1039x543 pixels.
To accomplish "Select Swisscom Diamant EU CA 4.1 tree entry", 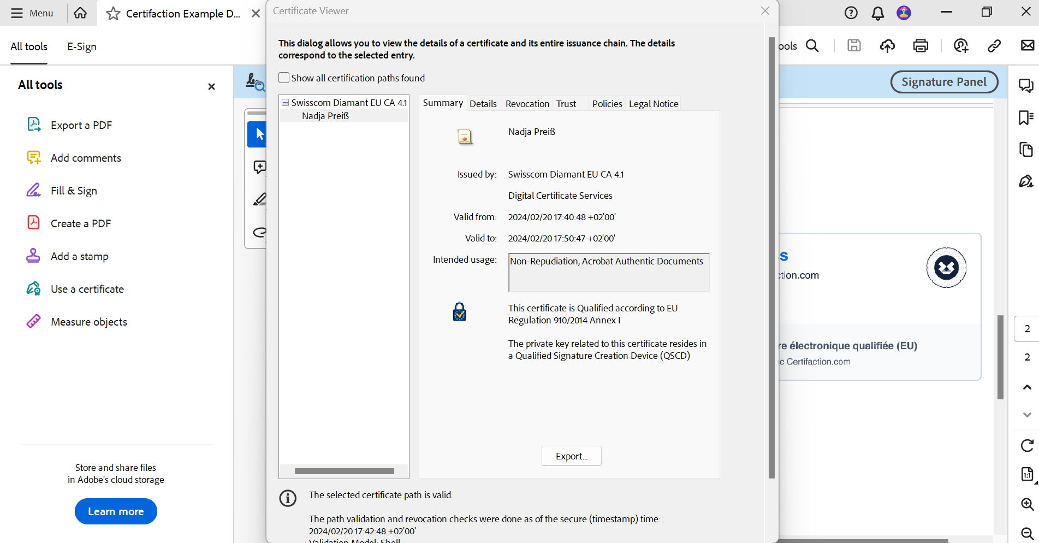I will [349, 102].
